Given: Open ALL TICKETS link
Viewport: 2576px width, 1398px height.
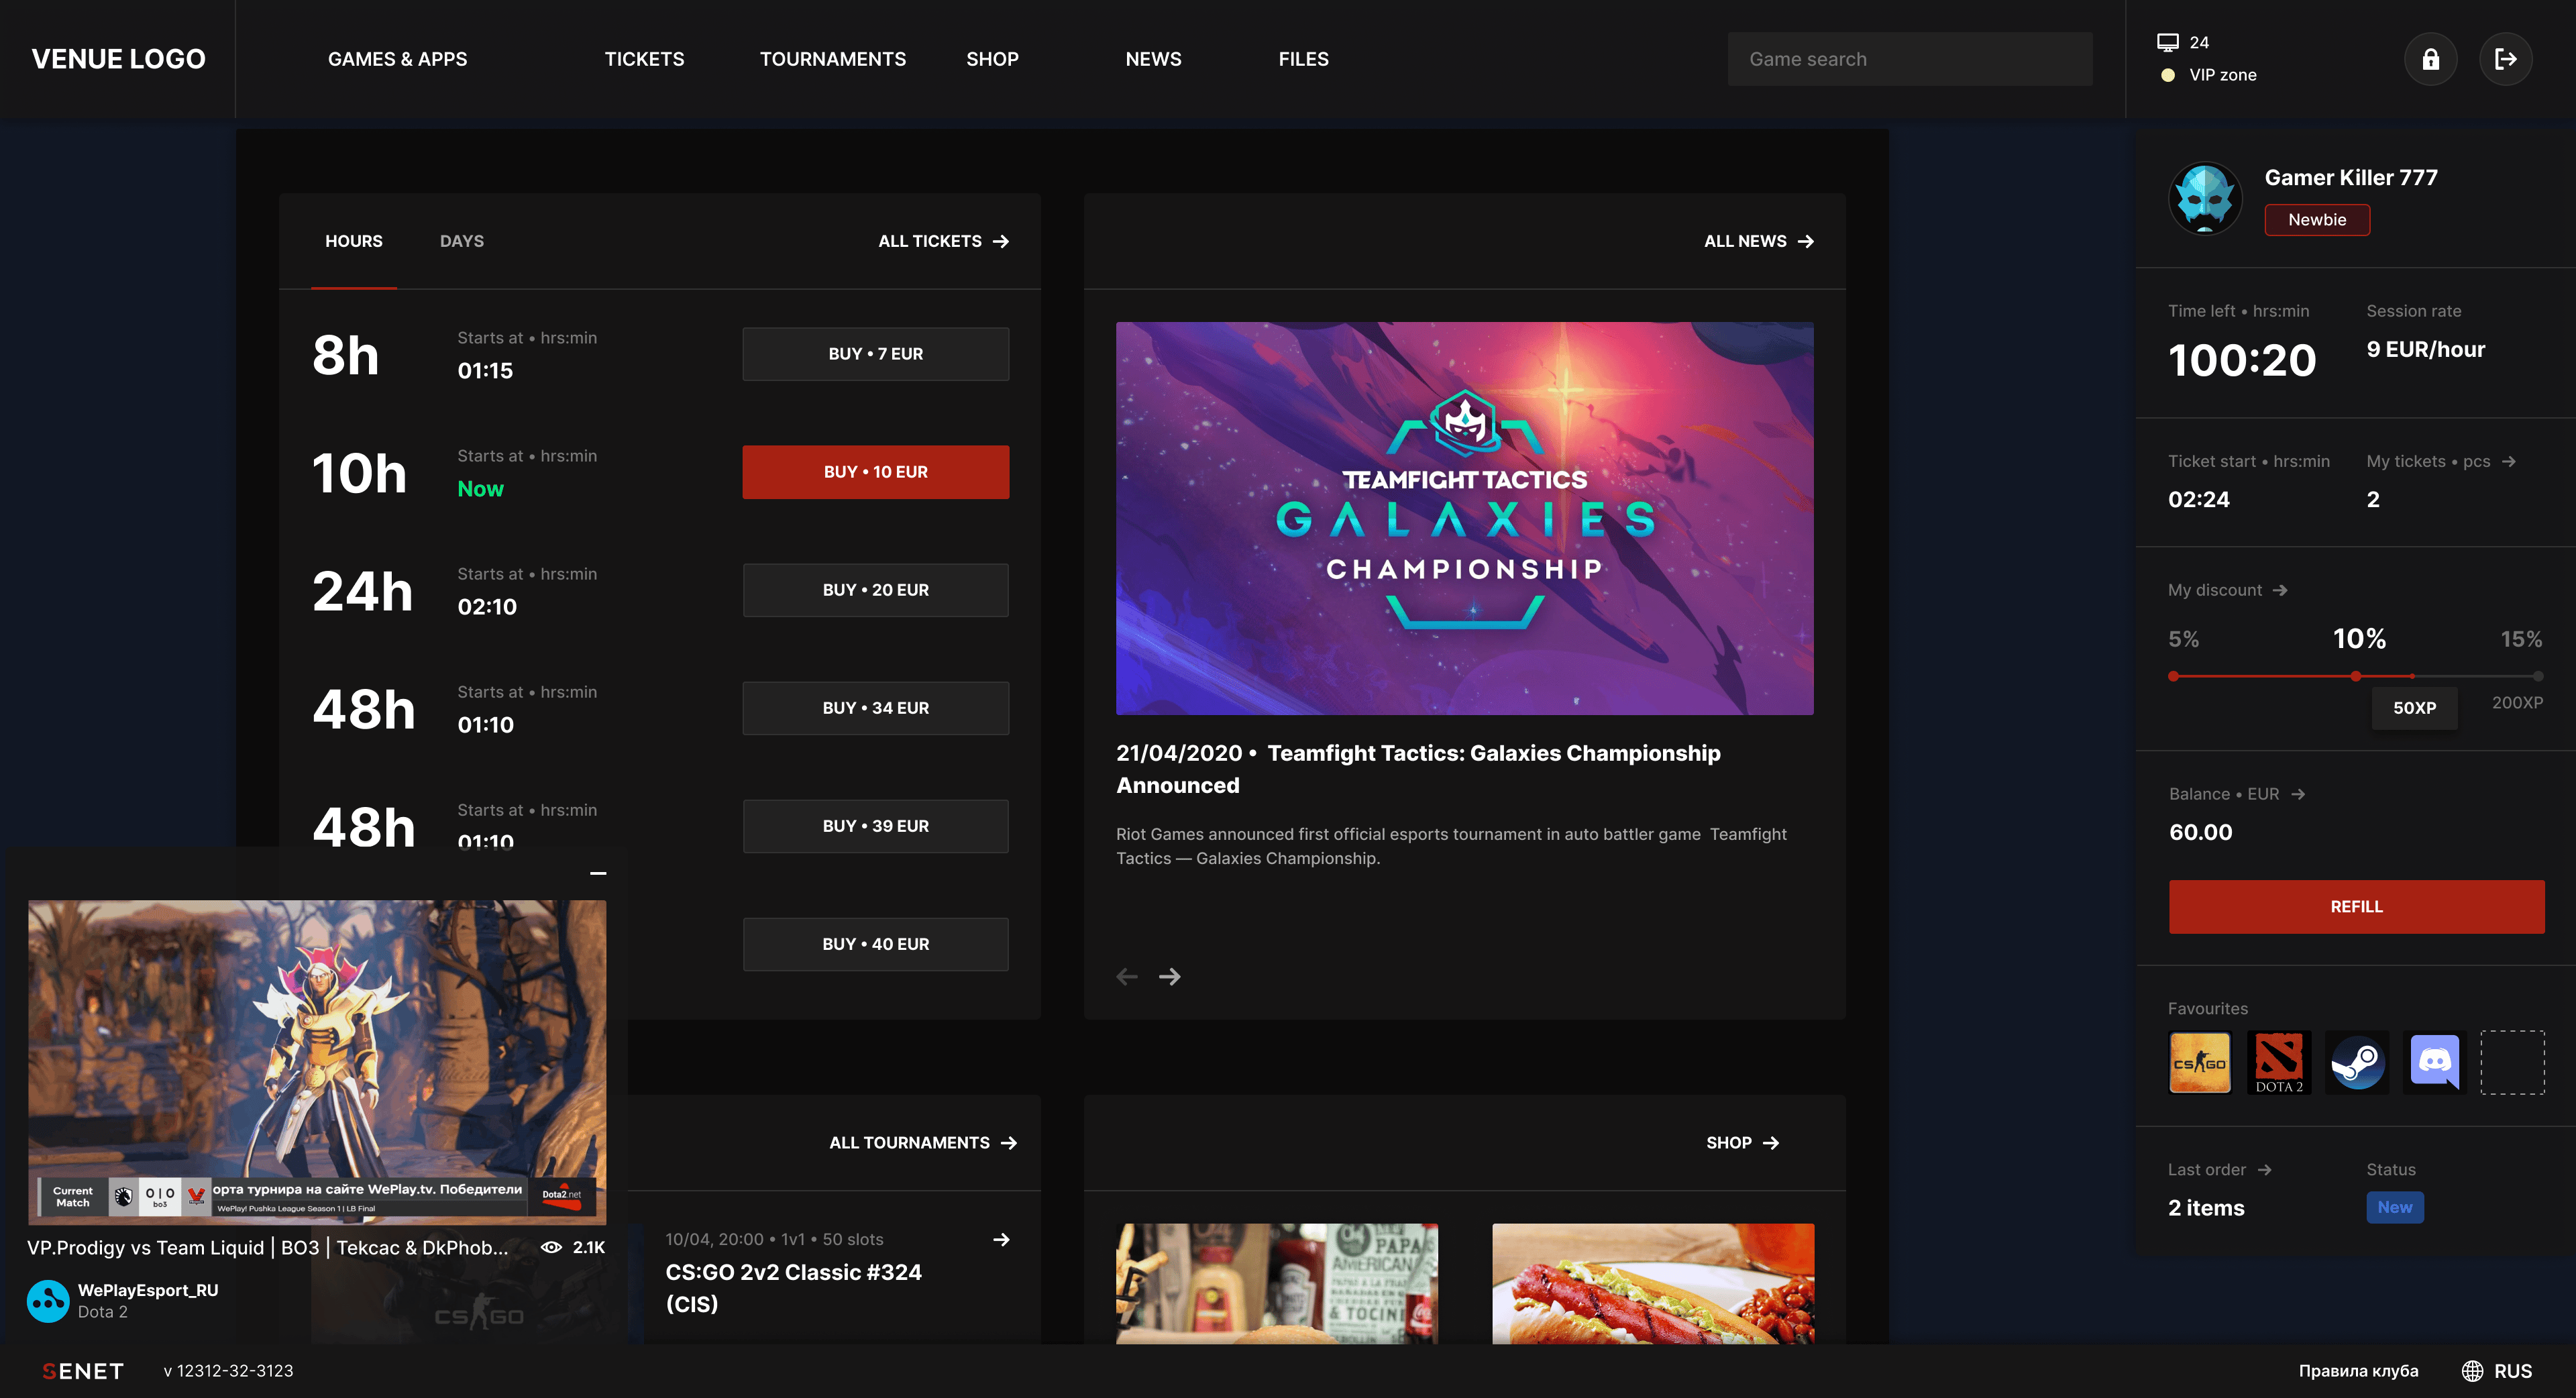Looking at the screenshot, I should (943, 241).
